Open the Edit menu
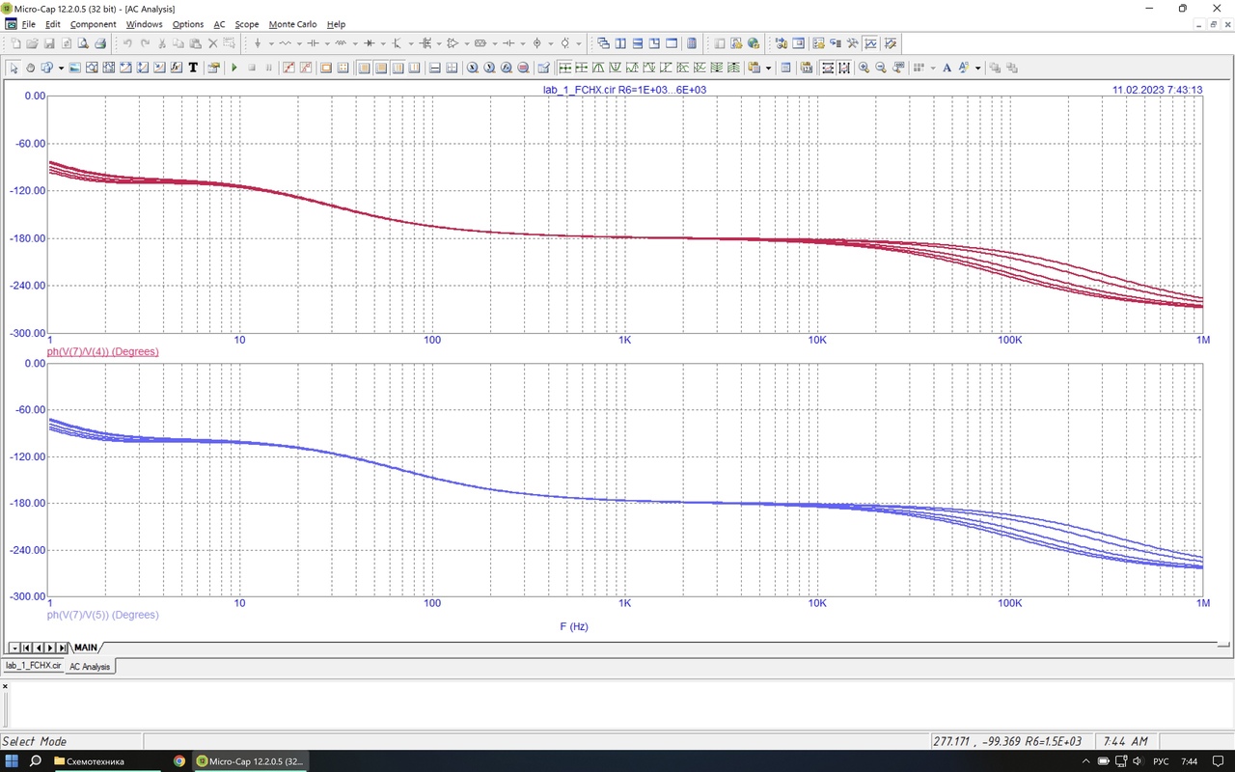 pos(52,24)
